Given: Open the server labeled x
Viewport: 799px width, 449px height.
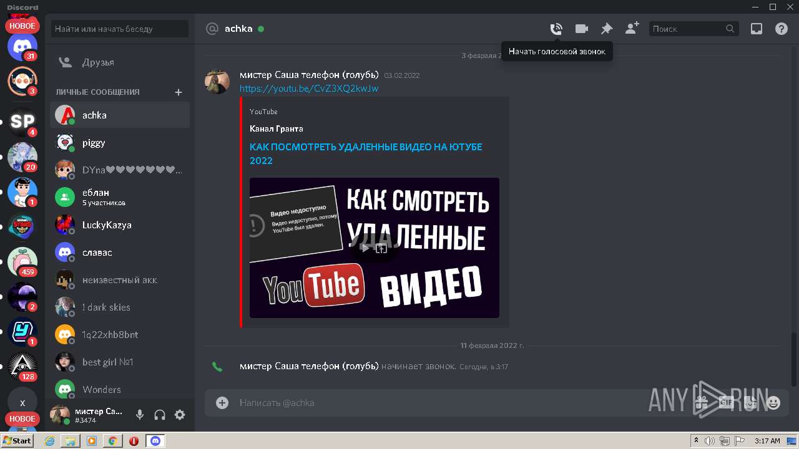Looking at the screenshot, I should click(x=22, y=403).
